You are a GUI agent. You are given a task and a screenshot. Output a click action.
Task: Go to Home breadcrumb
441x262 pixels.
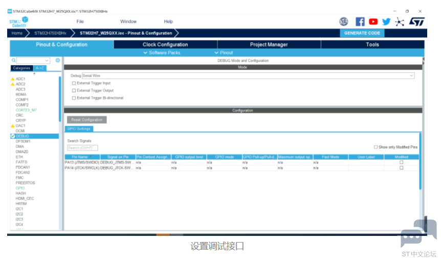coord(17,33)
